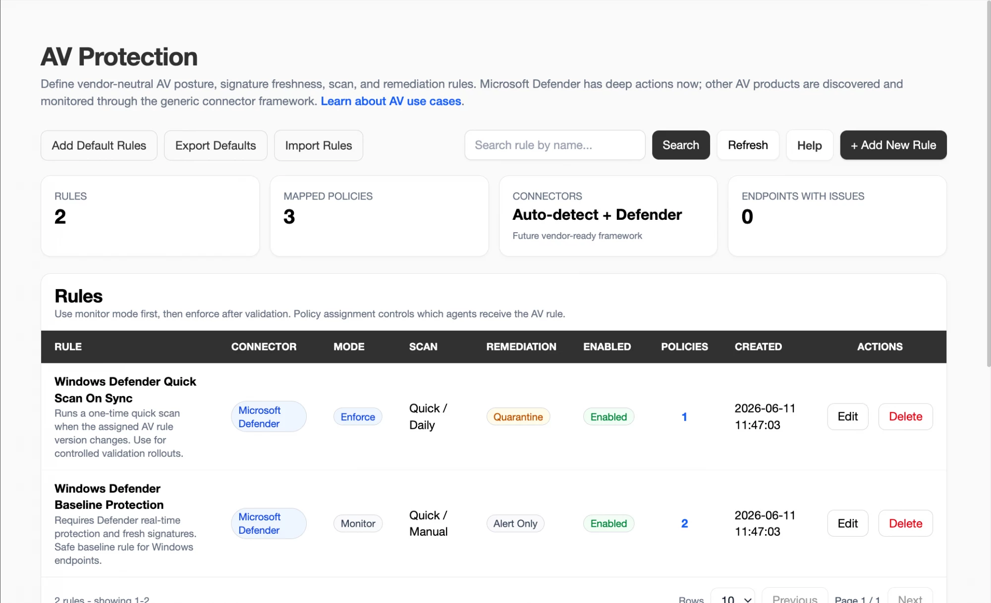The height and width of the screenshot is (603, 991).
Task: Select the Monitor mode badge
Action: [358, 523]
